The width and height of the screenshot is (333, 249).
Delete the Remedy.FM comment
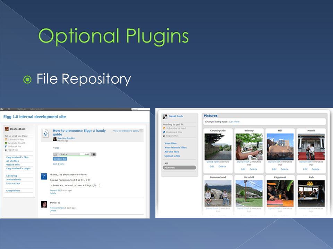(x=53, y=193)
